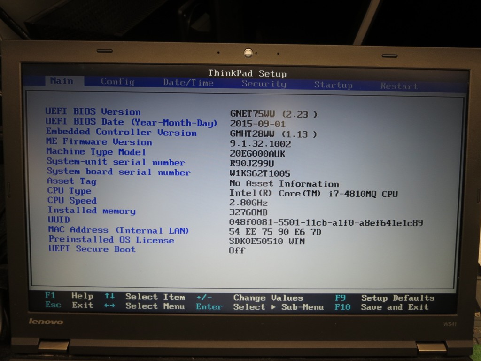Select the CPU Speed label
481x361 pixels.
click(72, 200)
